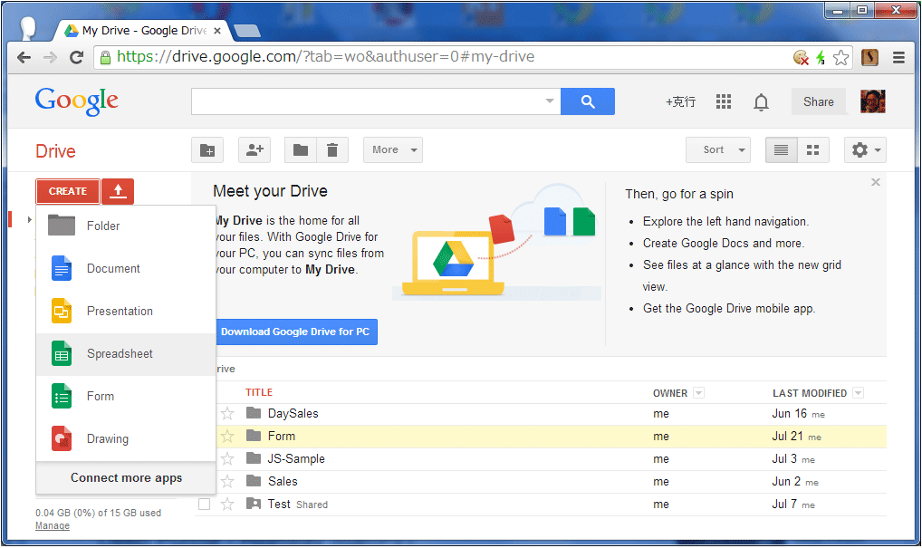Open the Sort dropdown

[x=718, y=150]
